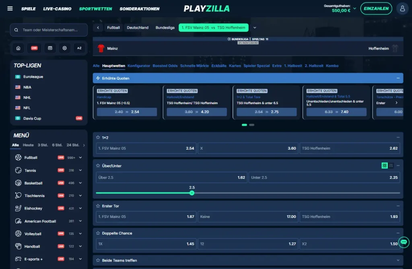Open the search magnifier in the sidebar
The height and width of the screenshot is (269, 412).
pyautogui.click(x=16, y=30)
